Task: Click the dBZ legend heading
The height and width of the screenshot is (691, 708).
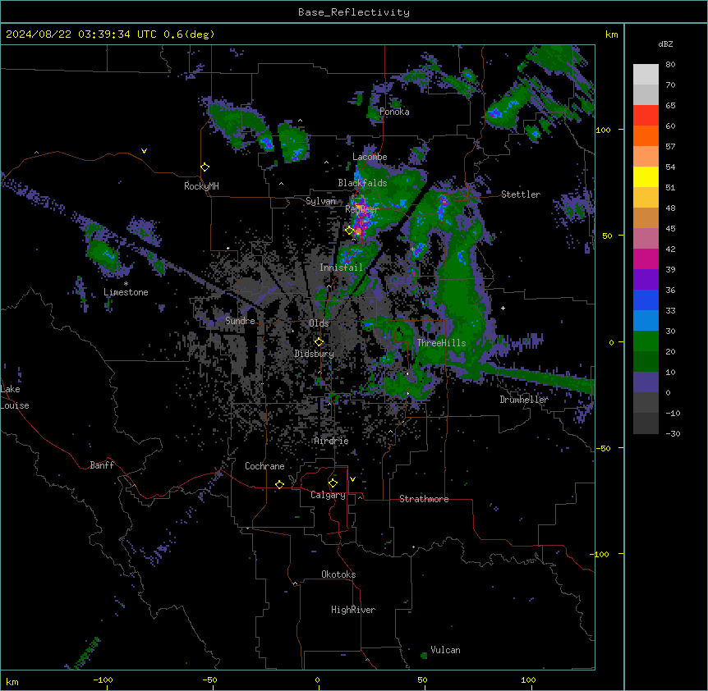Action: click(665, 43)
